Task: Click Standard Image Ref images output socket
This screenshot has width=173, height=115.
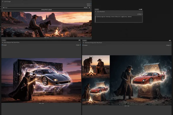Action: (171, 45)
